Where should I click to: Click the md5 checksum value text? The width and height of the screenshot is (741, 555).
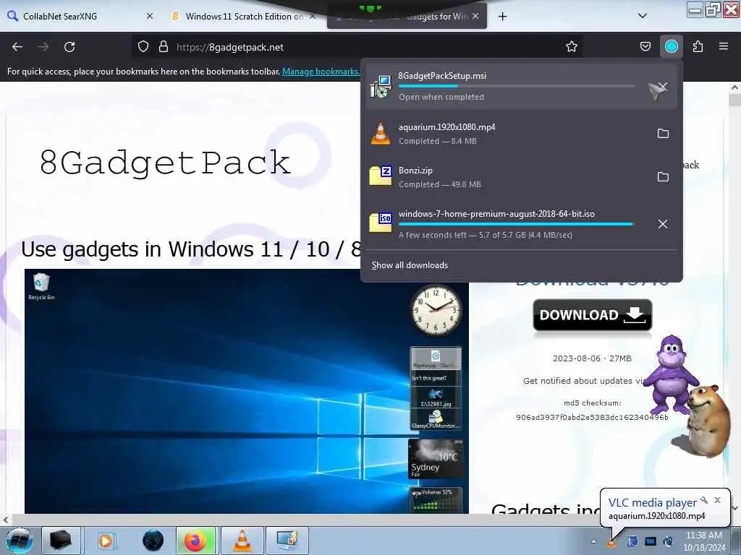point(592,417)
